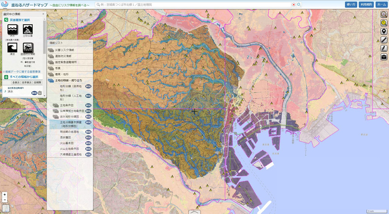
Task: Click the 全削除 delete-all button
Action: (x=37, y=82)
